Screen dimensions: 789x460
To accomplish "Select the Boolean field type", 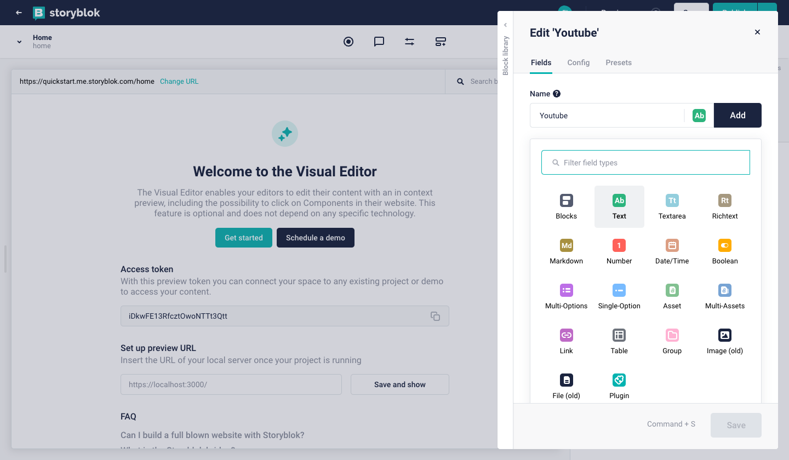I will (x=725, y=251).
